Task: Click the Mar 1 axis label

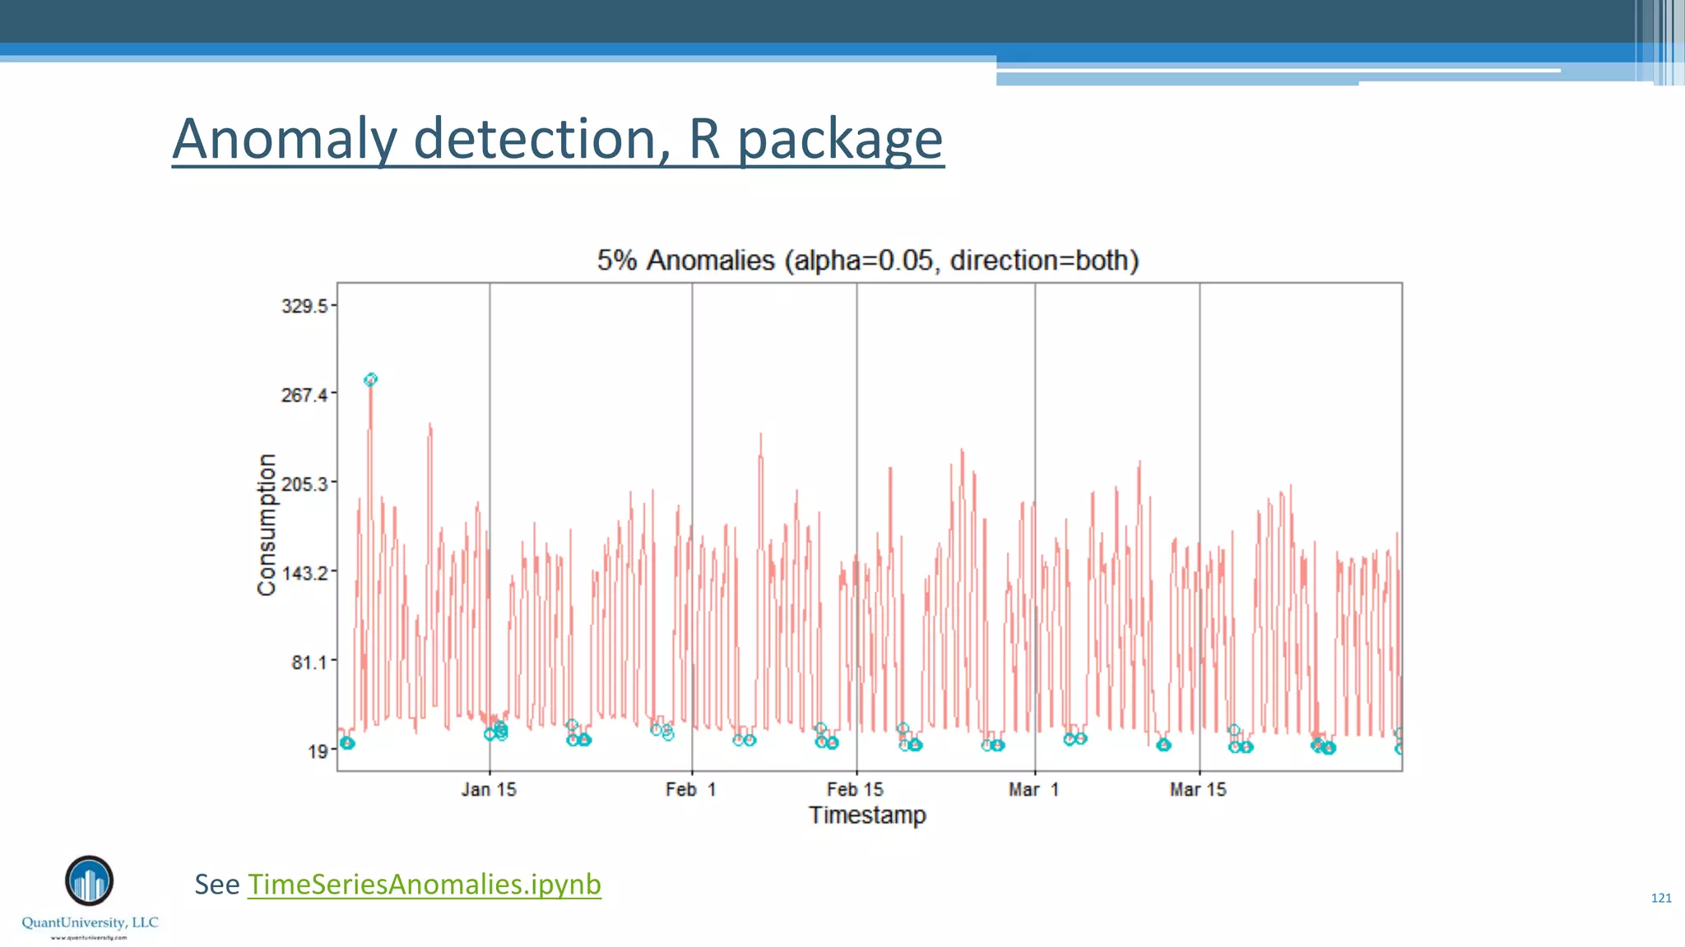Action: pos(1033,790)
